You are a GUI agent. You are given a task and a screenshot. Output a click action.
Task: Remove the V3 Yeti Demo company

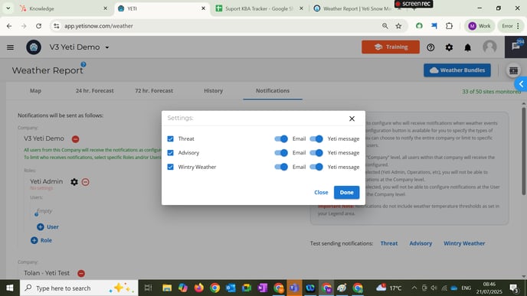pyautogui.click(x=76, y=139)
